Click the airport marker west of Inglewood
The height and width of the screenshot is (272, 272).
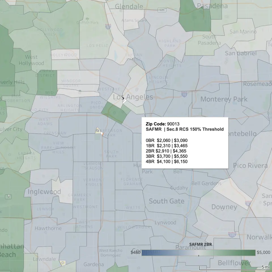(9, 196)
